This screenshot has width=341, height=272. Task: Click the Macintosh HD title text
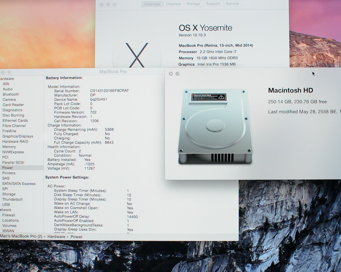(291, 90)
